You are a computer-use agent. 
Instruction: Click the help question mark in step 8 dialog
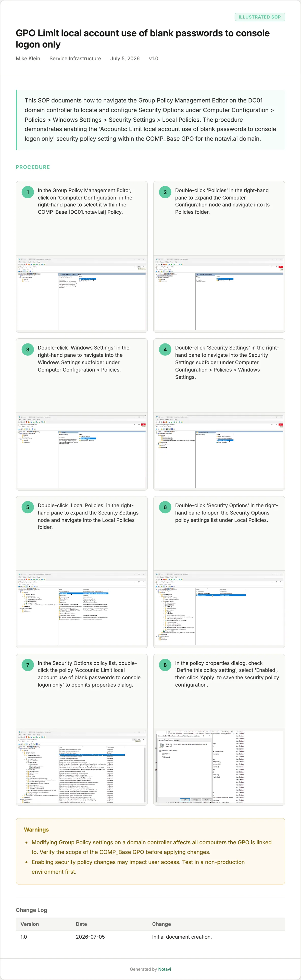tap(204, 736)
